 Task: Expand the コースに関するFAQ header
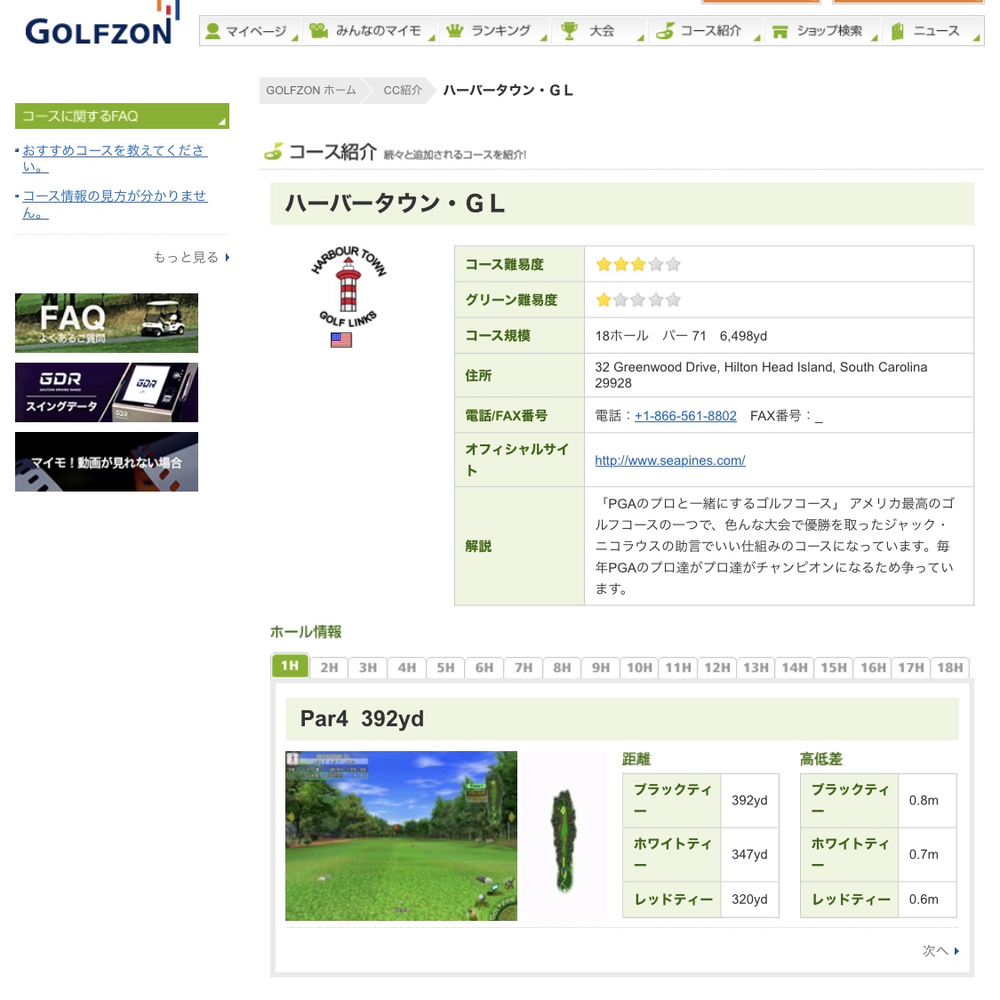[x=122, y=116]
